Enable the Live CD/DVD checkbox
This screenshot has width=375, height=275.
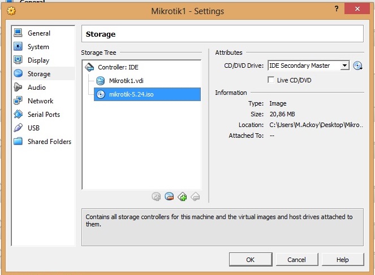tap(271, 80)
